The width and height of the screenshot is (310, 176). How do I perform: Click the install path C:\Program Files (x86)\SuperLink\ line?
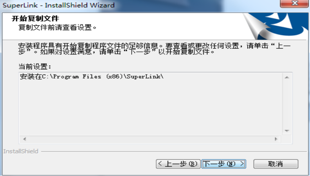(x=92, y=76)
